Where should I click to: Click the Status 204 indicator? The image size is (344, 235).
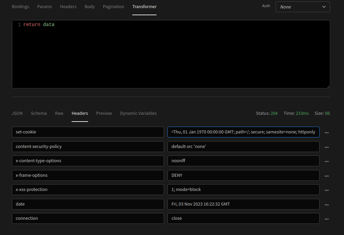click(266, 113)
